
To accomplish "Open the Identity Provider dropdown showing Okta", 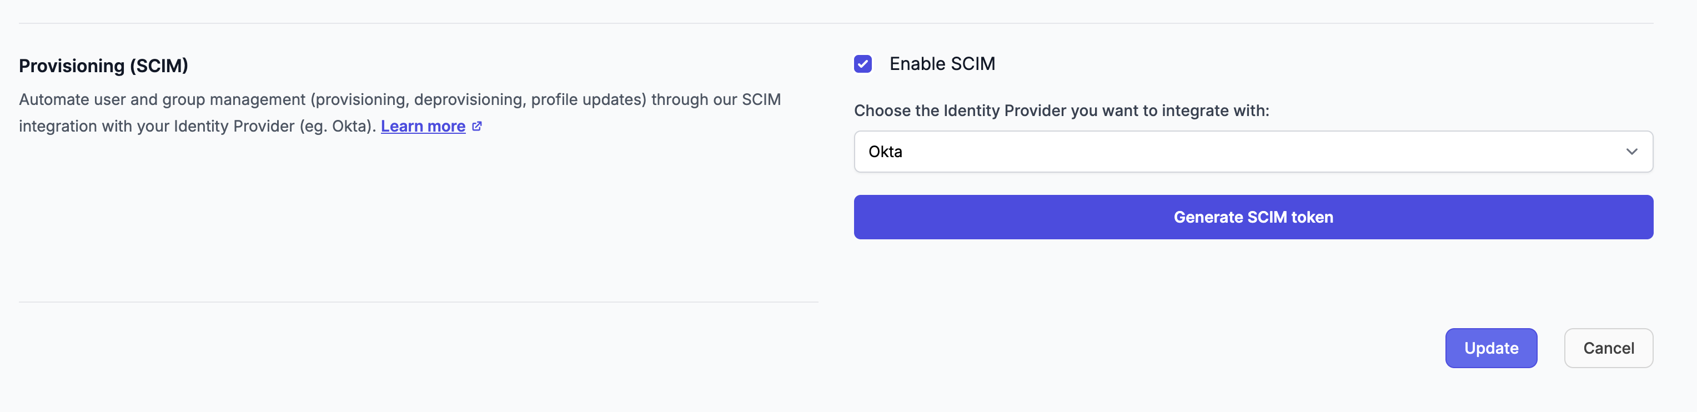I will [1252, 152].
